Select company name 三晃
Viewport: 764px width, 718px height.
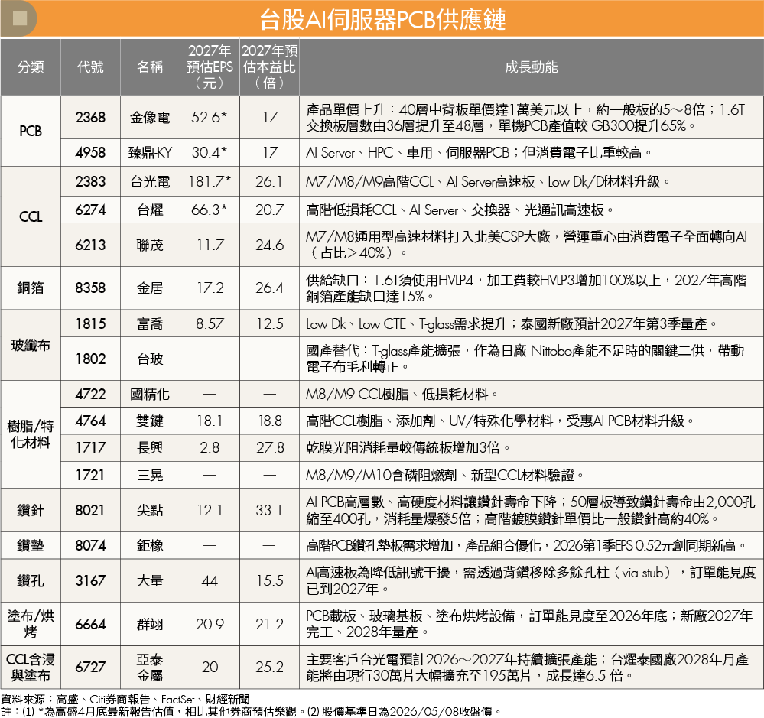(x=150, y=475)
